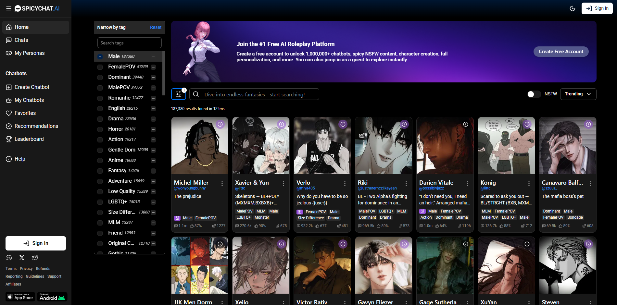Check the Anime tag checkbox
617x305 pixels.
click(x=100, y=161)
